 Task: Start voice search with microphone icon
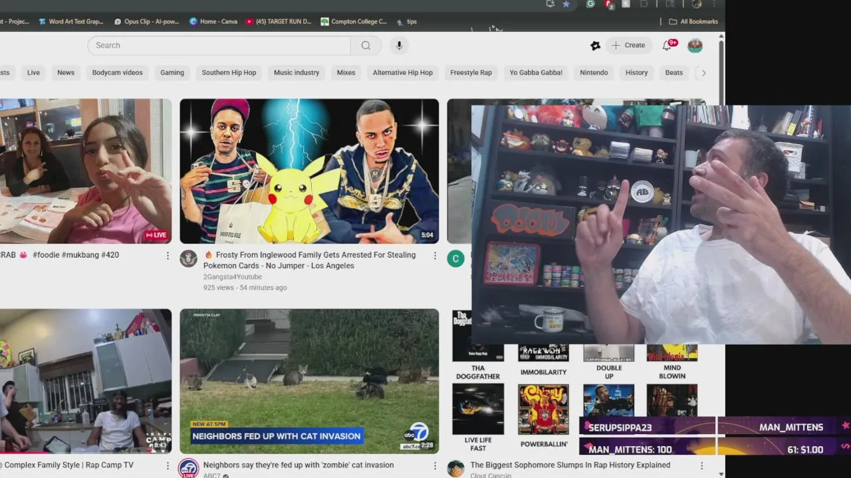tap(399, 45)
